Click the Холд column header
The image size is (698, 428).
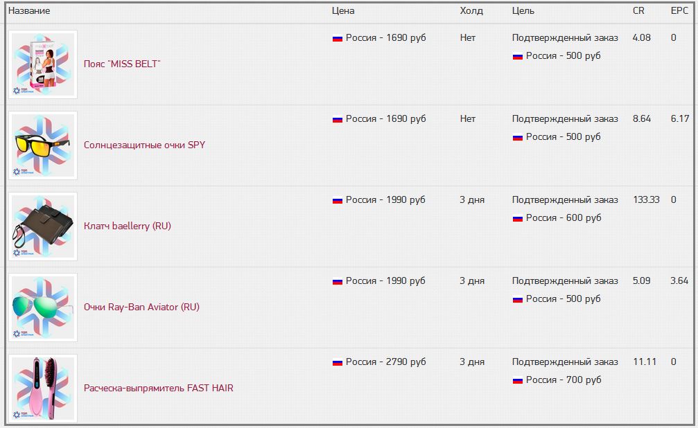(x=471, y=11)
